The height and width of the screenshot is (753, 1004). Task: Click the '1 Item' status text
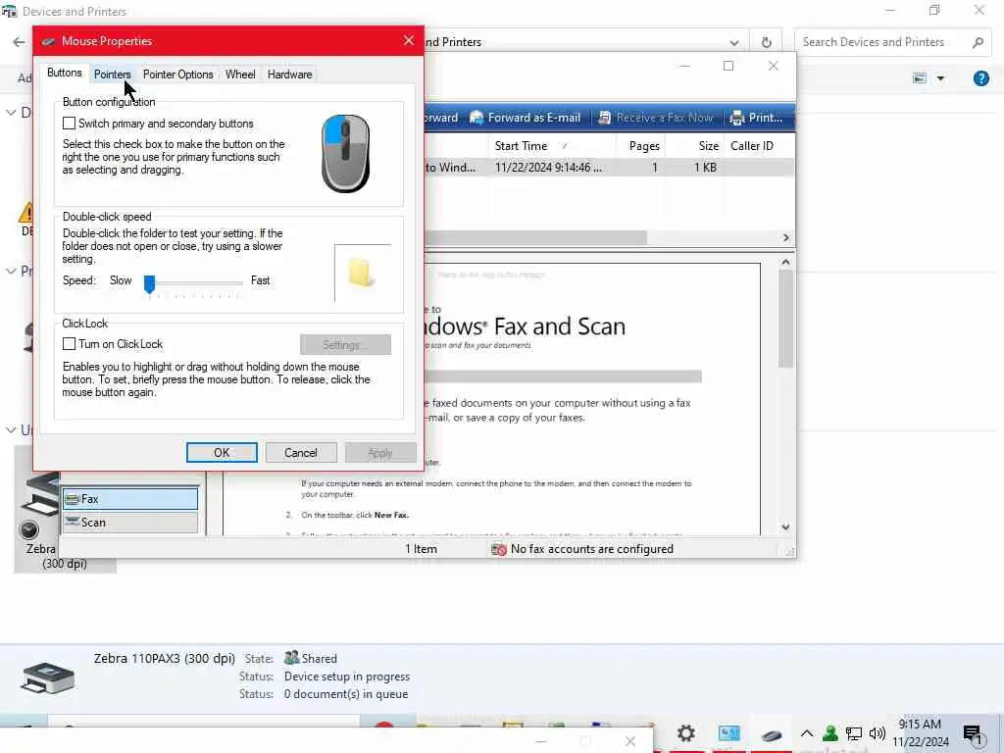pyautogui.click(x=421, y=549)
